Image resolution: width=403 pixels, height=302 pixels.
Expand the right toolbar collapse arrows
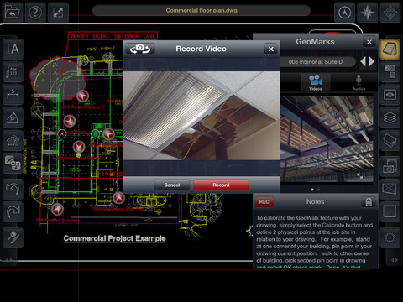tap(394, 260)
